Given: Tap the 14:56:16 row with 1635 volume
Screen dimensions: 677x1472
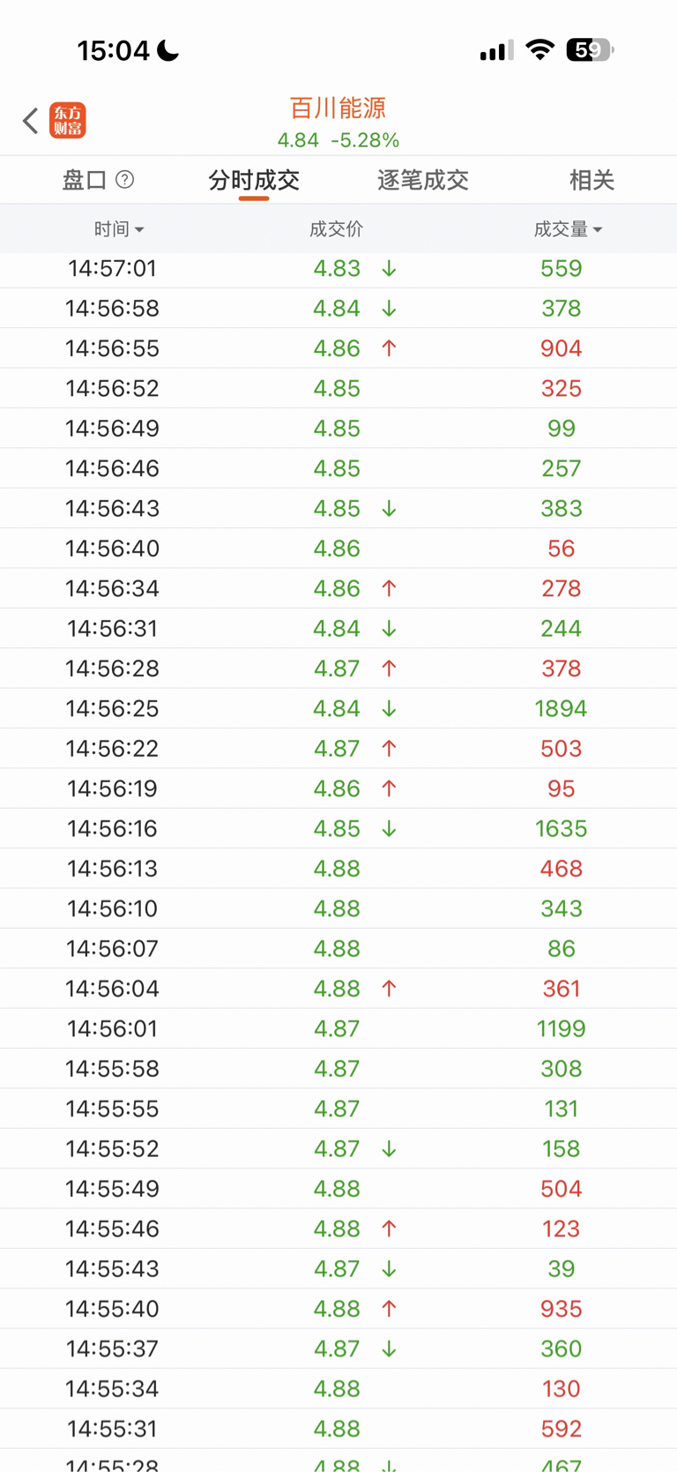Looking at the screenshot, I should coord(338,828).
